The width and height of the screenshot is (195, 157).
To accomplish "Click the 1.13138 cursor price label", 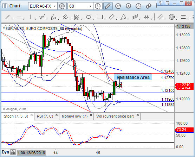I will click(x=184, y=26).
